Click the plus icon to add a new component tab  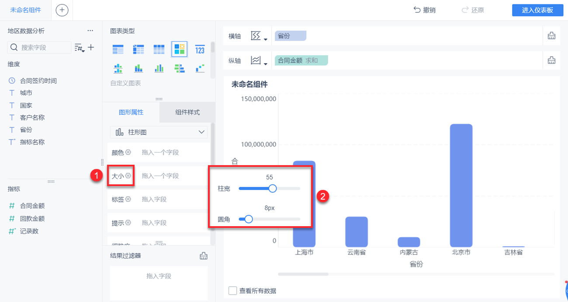pos(62,10)
